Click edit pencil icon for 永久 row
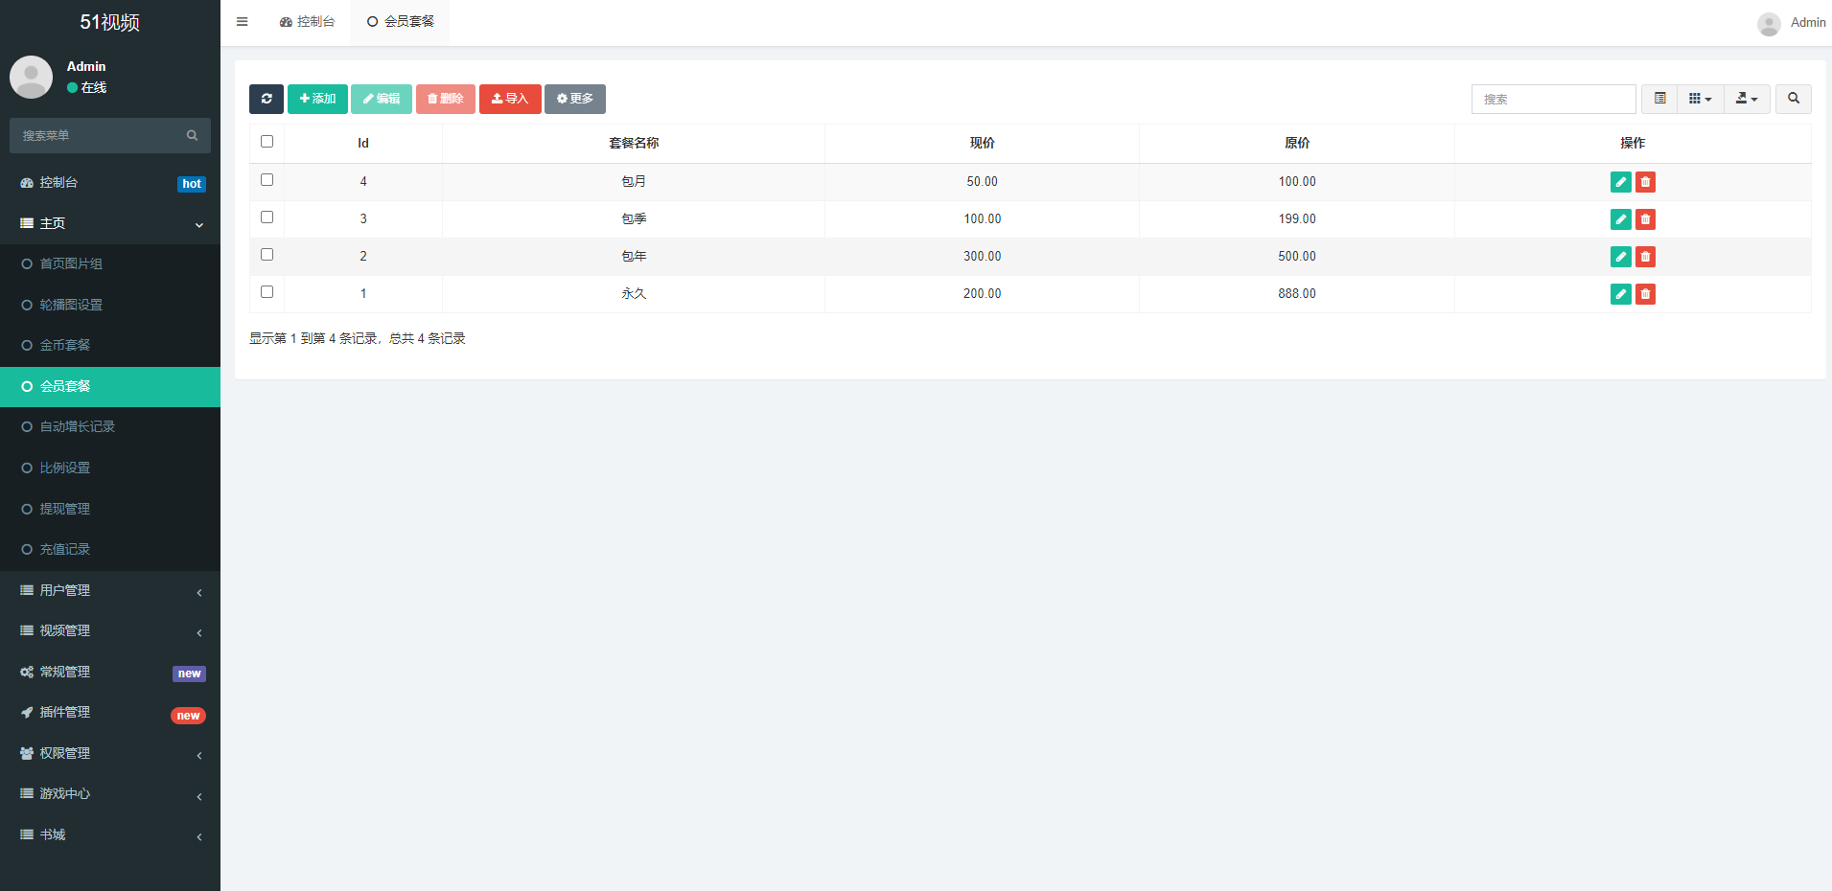This screenshot has width=1832, height=891. (x=1620, y=294)
